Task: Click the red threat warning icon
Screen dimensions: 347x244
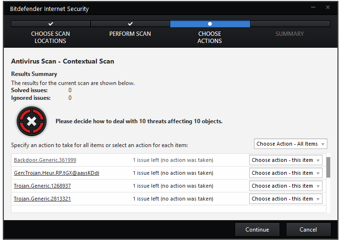Action: pyautogui.click(x=32, y=121)
